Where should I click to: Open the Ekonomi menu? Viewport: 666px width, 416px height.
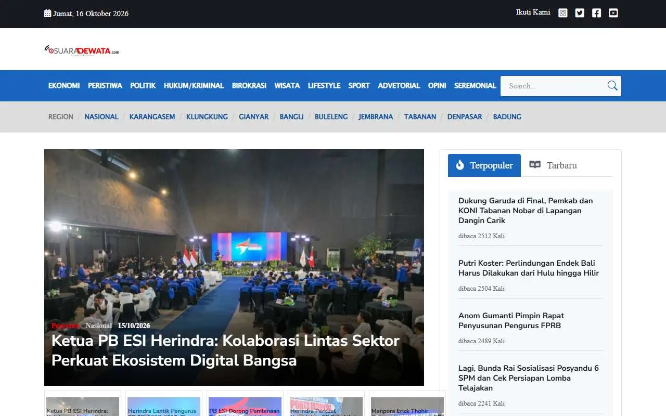[64, 86]
